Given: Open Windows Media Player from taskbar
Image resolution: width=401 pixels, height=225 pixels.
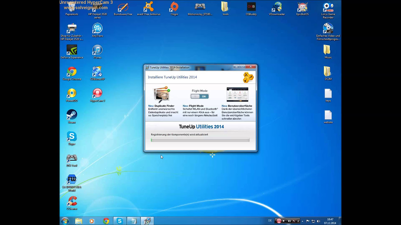Looking at the screenshot, I should (x=92, y=221).
